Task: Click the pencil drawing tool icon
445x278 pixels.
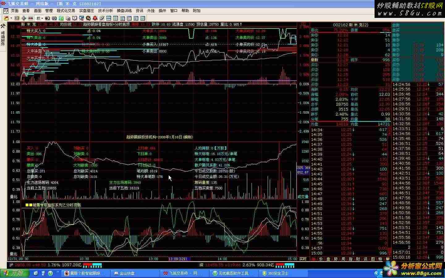Action: [102, 18]
